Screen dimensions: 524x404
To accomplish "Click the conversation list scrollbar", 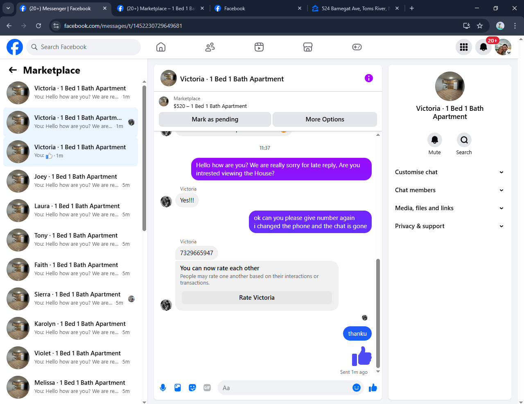I will pyautogui.click(x=144, y=158).
